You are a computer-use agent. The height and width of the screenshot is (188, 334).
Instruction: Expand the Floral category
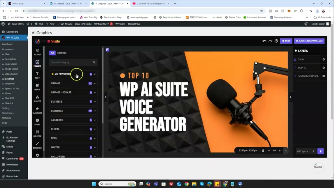pos(73,129)
